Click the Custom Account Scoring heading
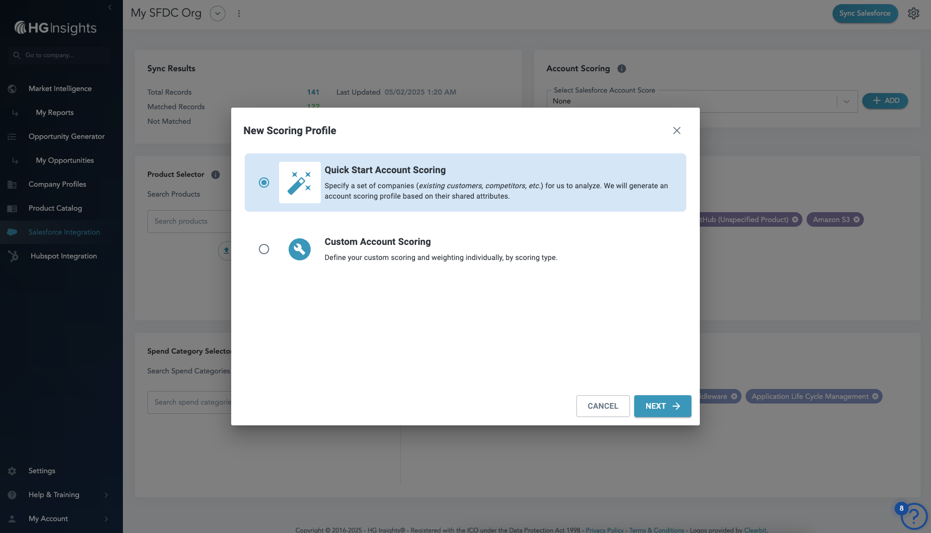This screenshot has width=931, height=533. [x=378, y=242]
